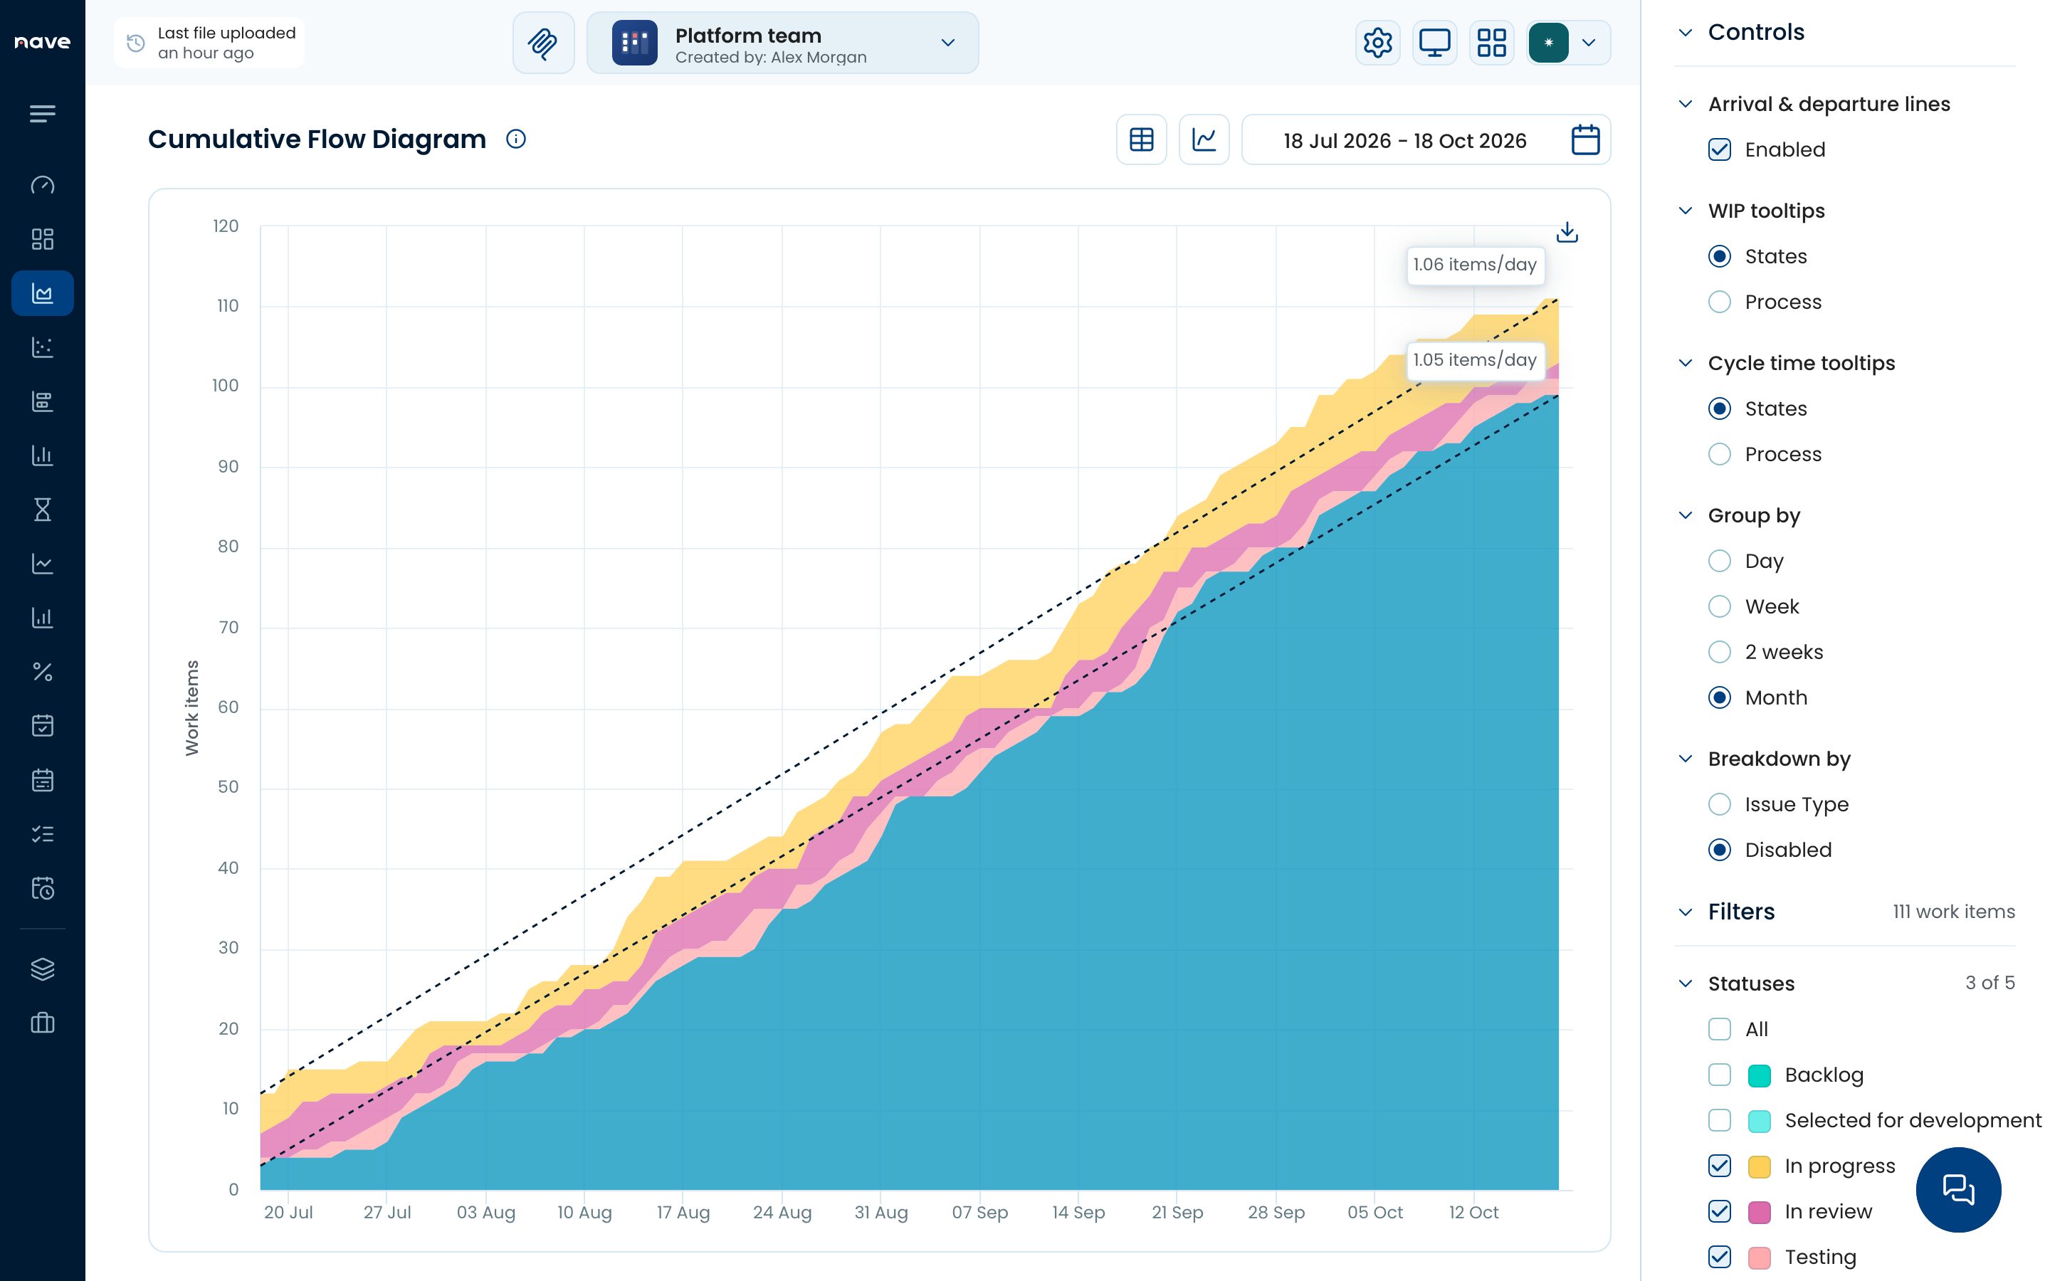2050x1281 pixels.
Task: Uncheck the Testing status
Action: coord(1719,1258)
